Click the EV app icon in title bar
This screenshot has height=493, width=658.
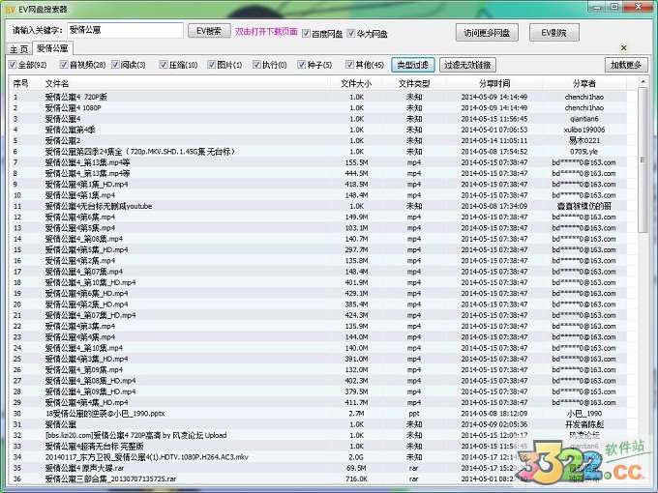tap(11, 9)
